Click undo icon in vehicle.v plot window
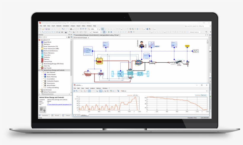Screen dimensions: 243x145 tap(76, 91)
